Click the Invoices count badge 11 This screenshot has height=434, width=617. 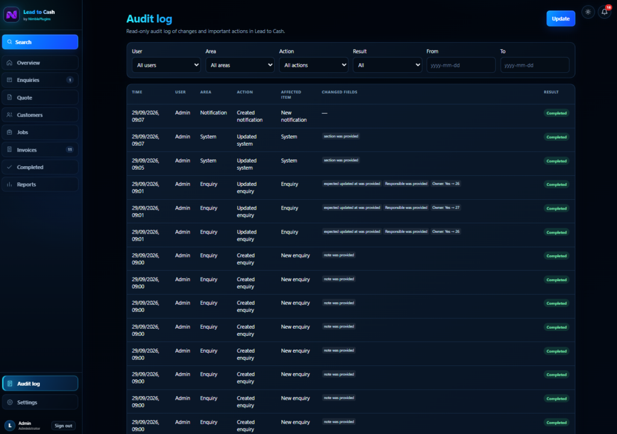(x=70, y=150)
